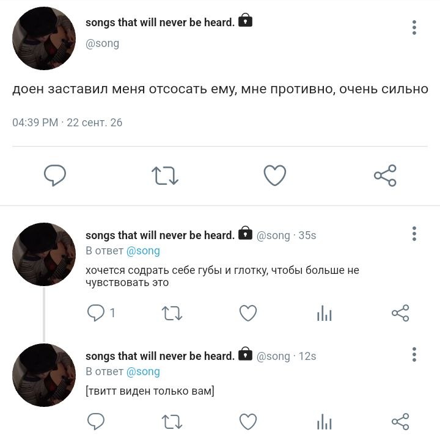Open the @song link in the 35s reply
Image resolution: width=440 pixels, height=438 pixels.
click(143, 251)
